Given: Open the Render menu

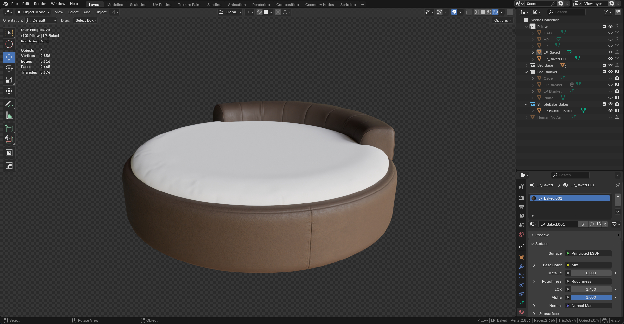Looking at the screenshot, I should pos(40,4).
